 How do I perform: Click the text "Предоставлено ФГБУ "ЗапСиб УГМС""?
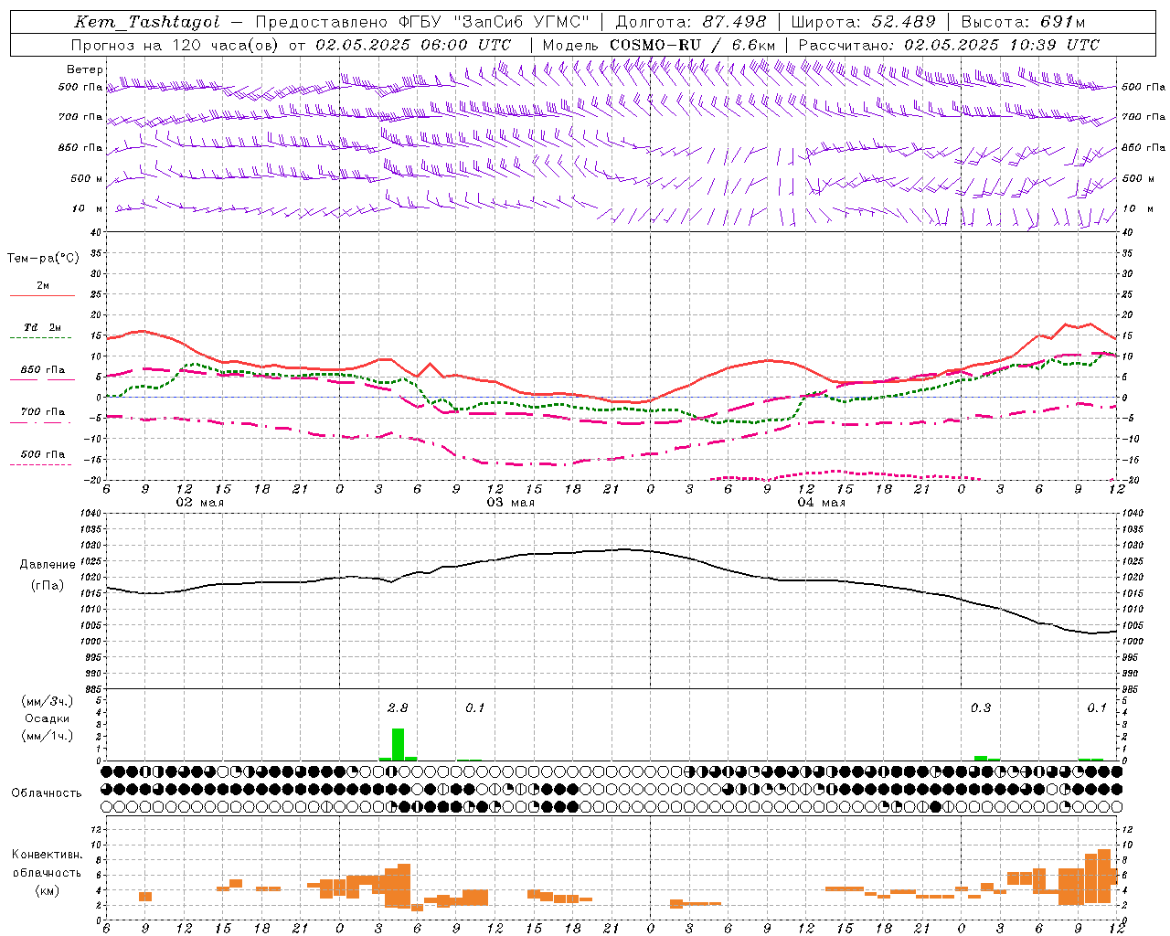click(423, 22)
